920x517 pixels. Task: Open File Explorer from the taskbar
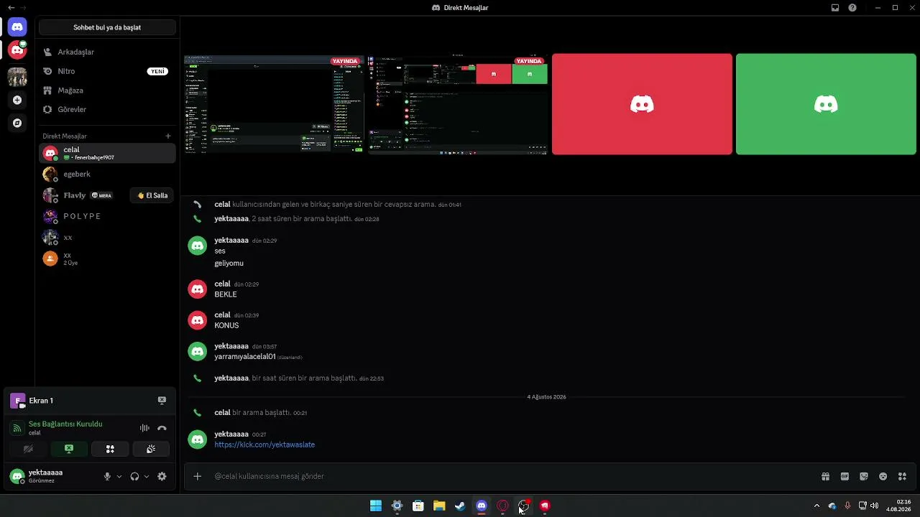pos(439,506)
